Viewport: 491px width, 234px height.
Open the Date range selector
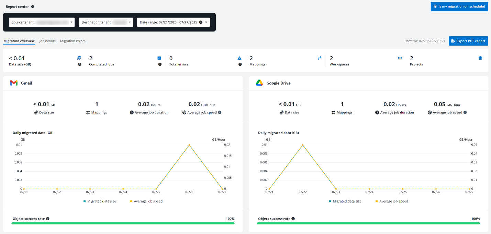pos(174,22)
